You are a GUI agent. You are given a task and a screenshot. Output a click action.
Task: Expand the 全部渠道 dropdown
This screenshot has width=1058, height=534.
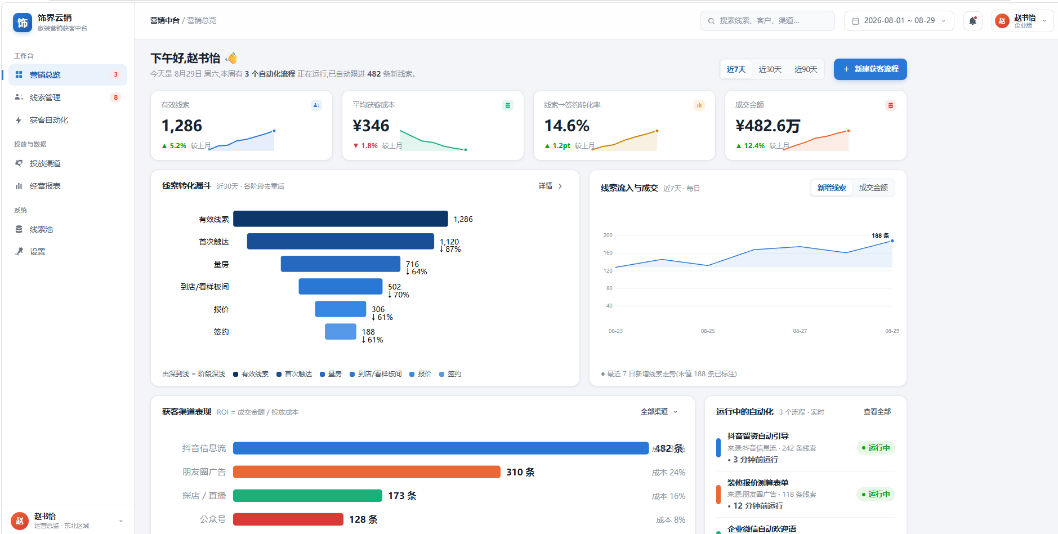coord(659,412)
